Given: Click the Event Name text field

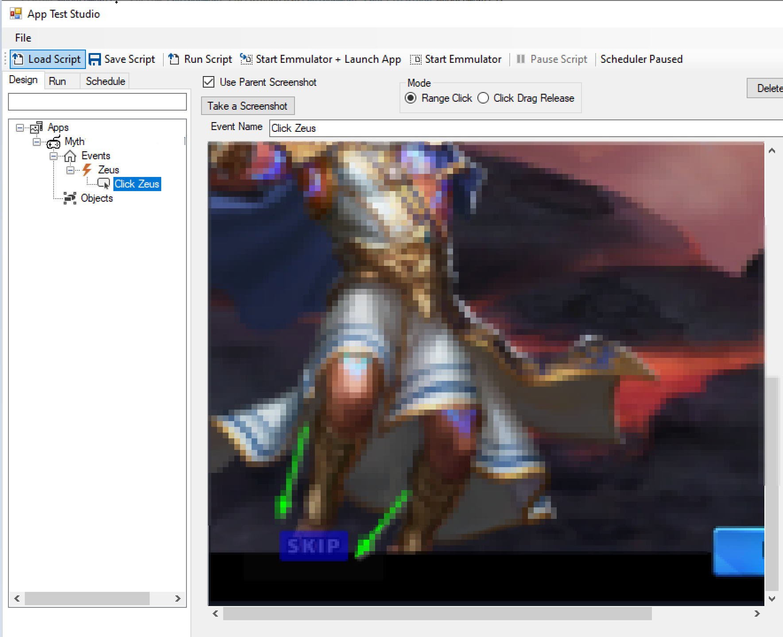Looking at the screenshot, I should [526, 128].
